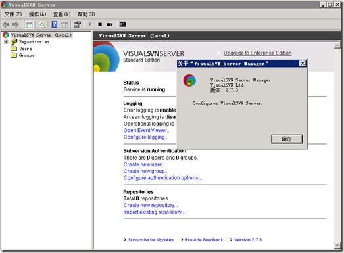This screenshot has height=253, width=344.
Task: Click the Import existing repository link
Action: (x=154, y=212)
